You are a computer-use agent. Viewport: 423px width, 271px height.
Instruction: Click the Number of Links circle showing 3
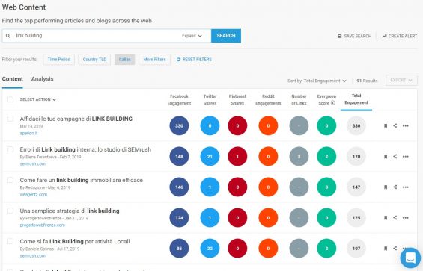[299, 156]
